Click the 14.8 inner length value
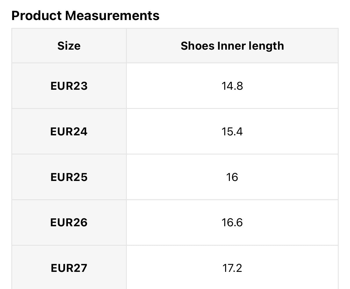Image resolution: width=350 pixels, height=289 pixels. (232, 86)
